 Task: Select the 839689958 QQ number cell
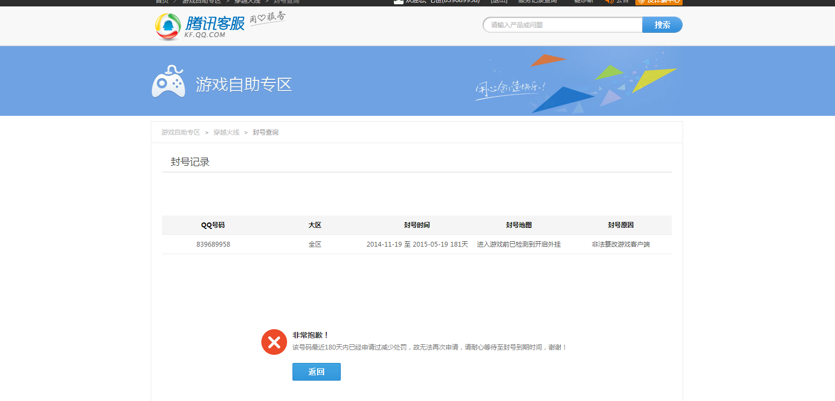point(213,244)
